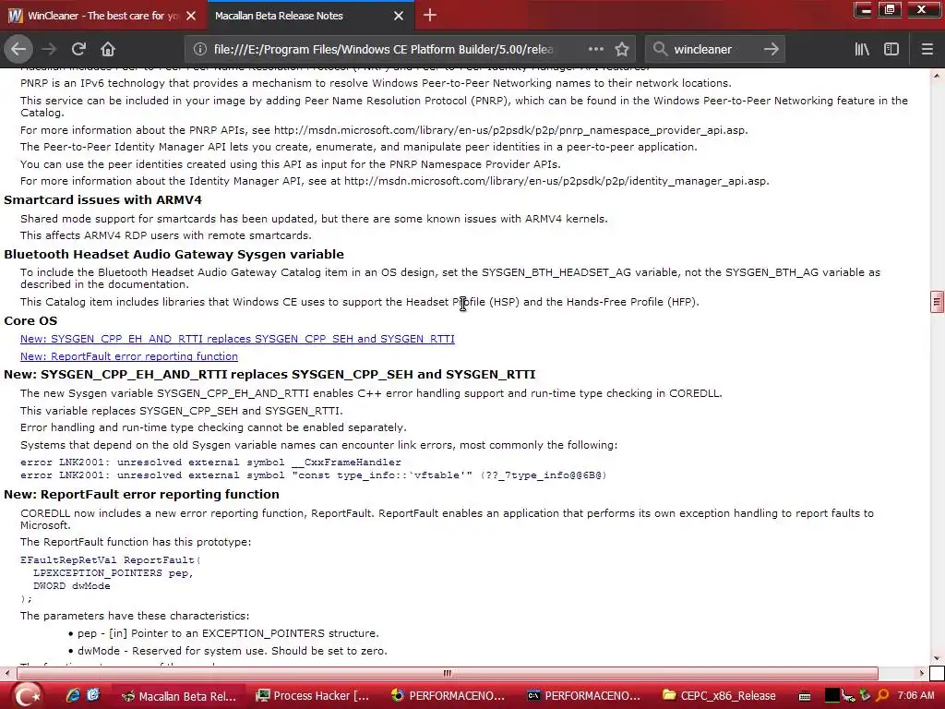Click the network connection tray icon
This screenshot has width=945, height=709.
point(849,696)
